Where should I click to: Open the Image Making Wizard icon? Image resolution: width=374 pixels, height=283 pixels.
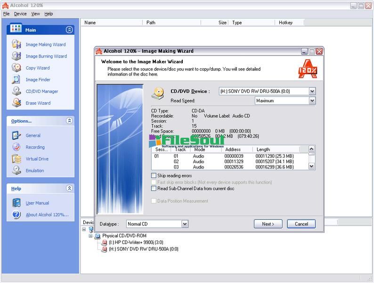tap(16, 44)
